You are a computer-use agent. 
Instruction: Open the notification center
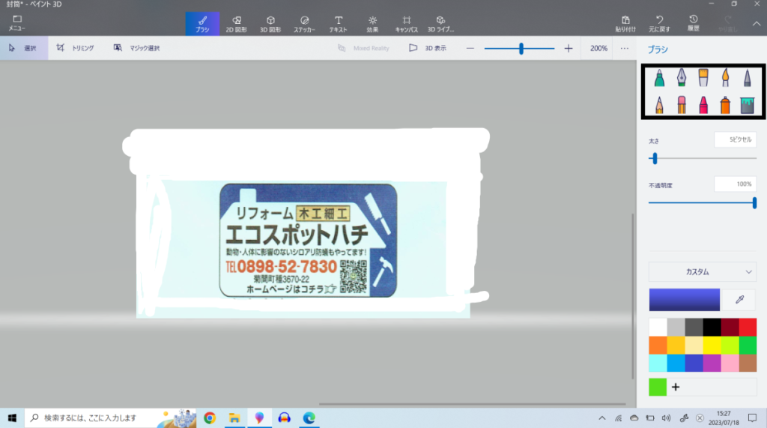click(752, 418)
